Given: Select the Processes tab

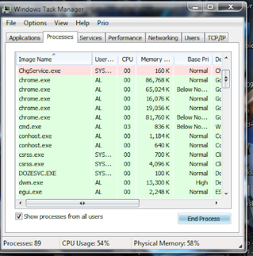Looking at the screenshot, I should 60,37.
